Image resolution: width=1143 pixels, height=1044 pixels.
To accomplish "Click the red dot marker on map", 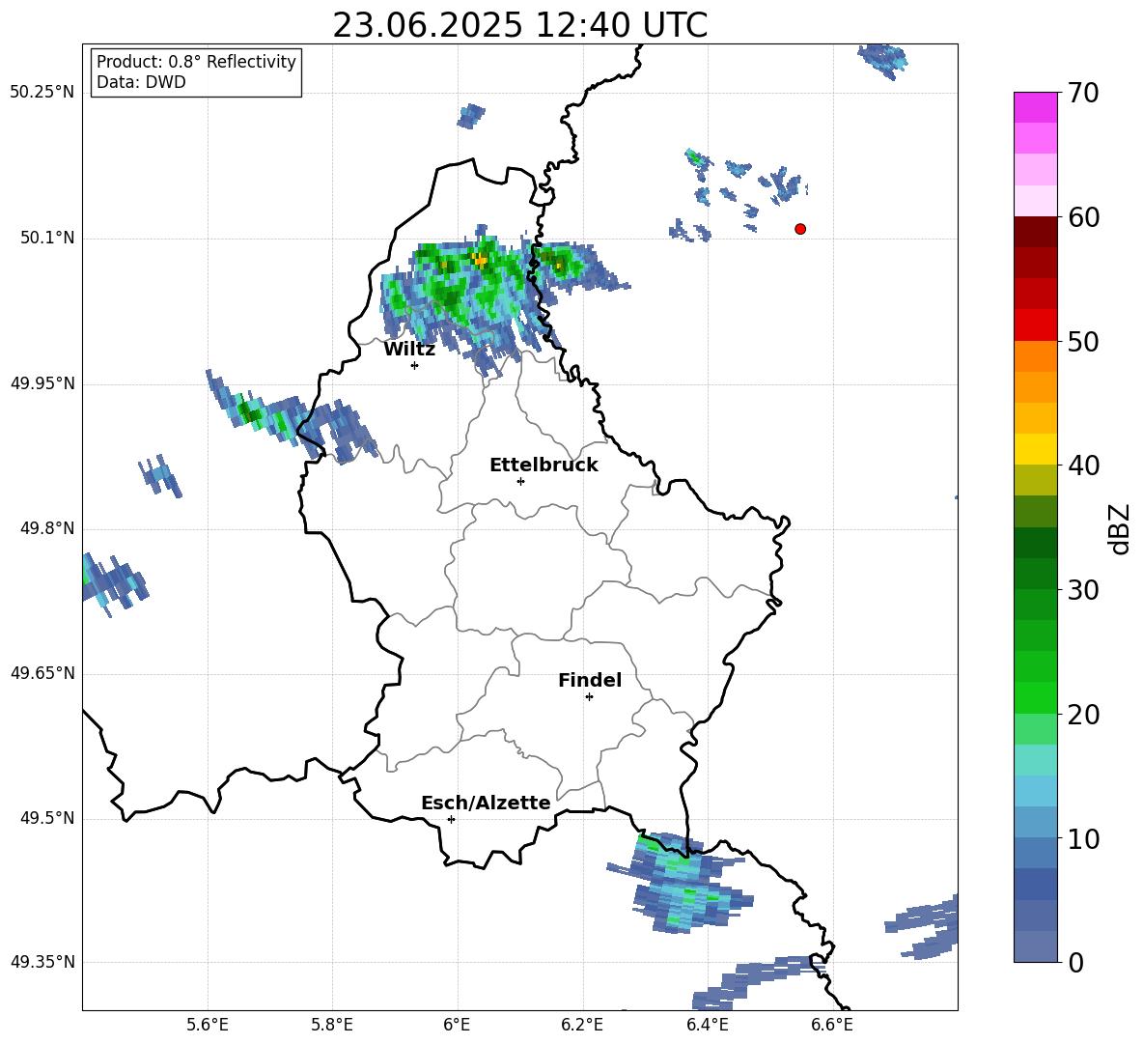I will 800,229.
